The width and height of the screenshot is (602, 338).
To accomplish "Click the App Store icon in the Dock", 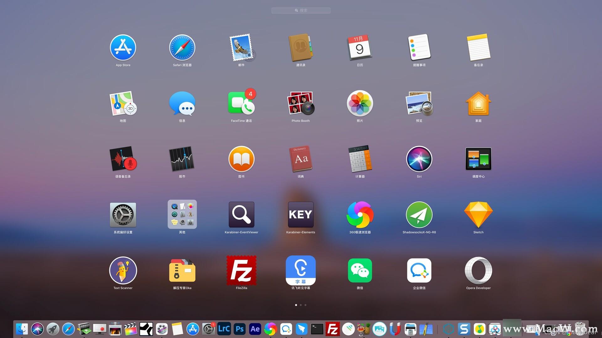I will point(193,329).
